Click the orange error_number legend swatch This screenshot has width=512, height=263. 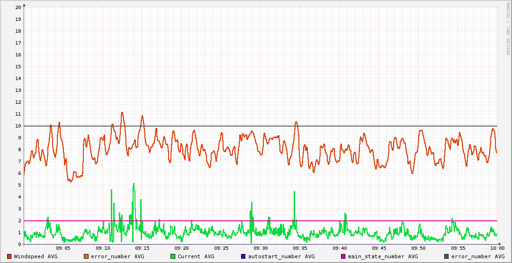coord(86,256)
